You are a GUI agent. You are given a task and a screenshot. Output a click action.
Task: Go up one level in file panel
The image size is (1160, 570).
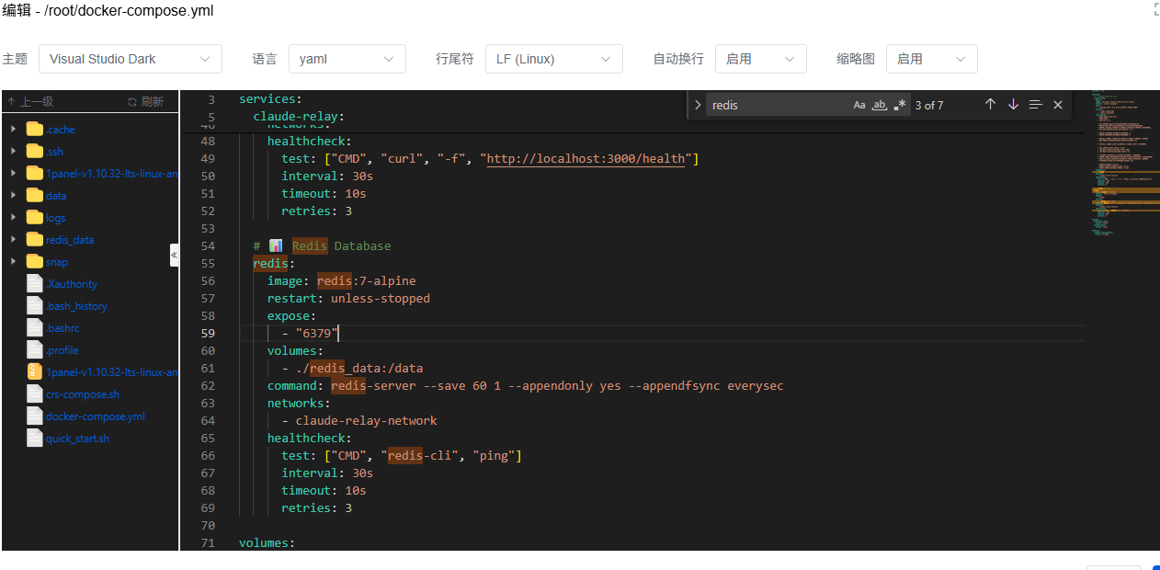pos(29,102)
